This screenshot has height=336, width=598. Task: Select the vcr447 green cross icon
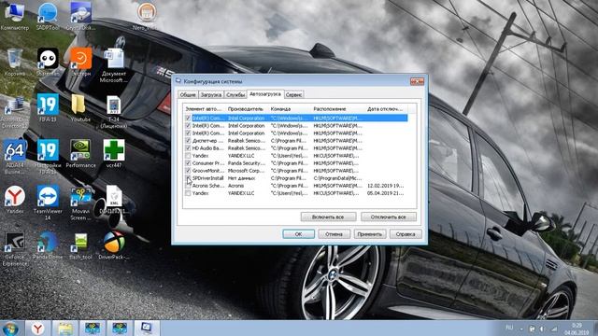(x=114, y=154)
